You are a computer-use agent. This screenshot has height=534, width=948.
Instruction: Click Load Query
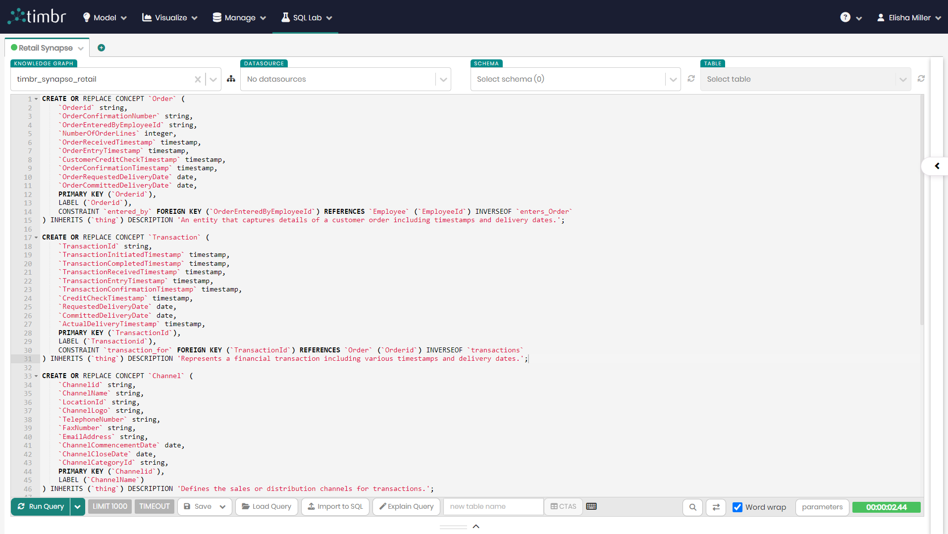pos(266,506)
